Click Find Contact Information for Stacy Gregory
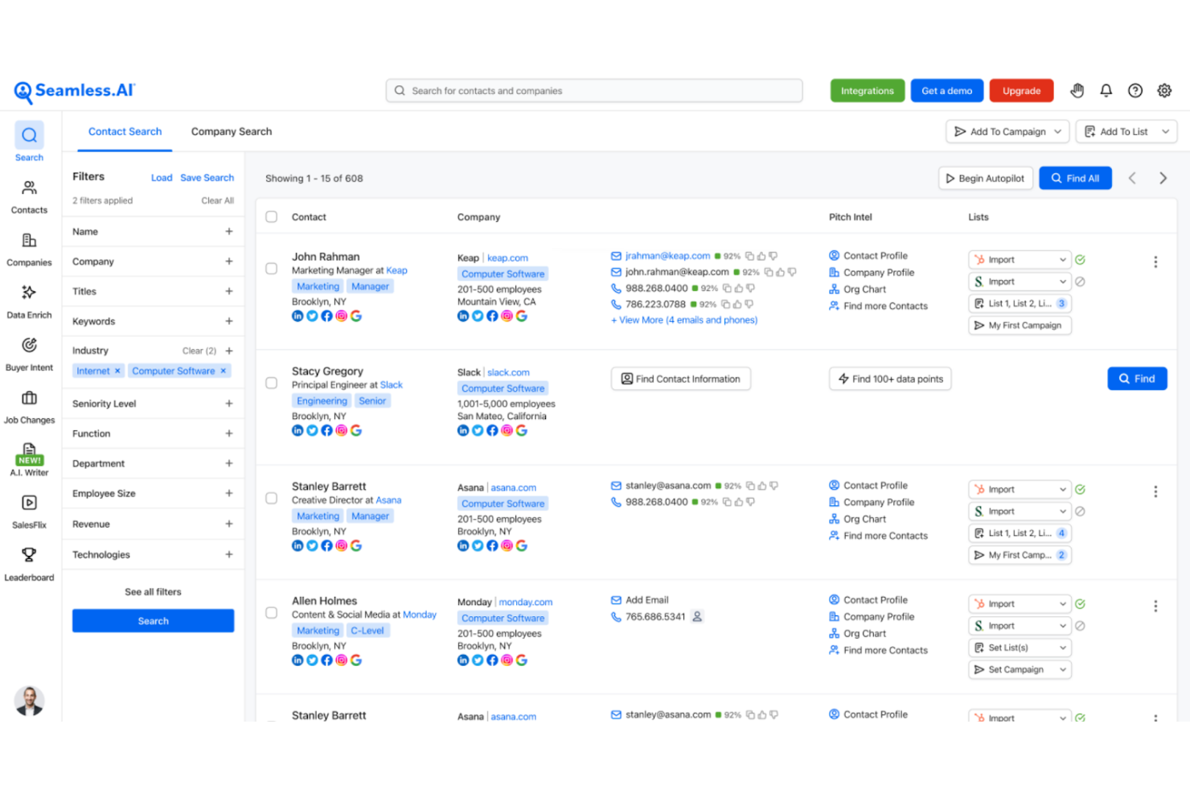1190x794 pixels. tap(680, 379)
